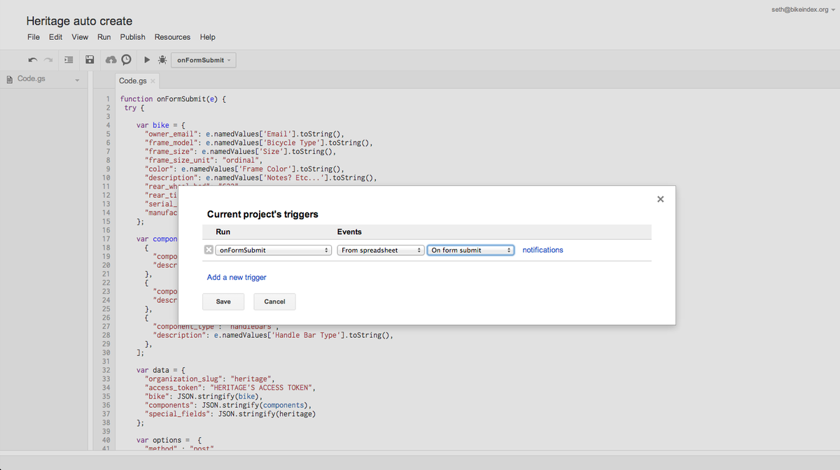This screenshot has height=470, width=840.
Task: View revision history via the clock icon
Action: click(126, 59)
